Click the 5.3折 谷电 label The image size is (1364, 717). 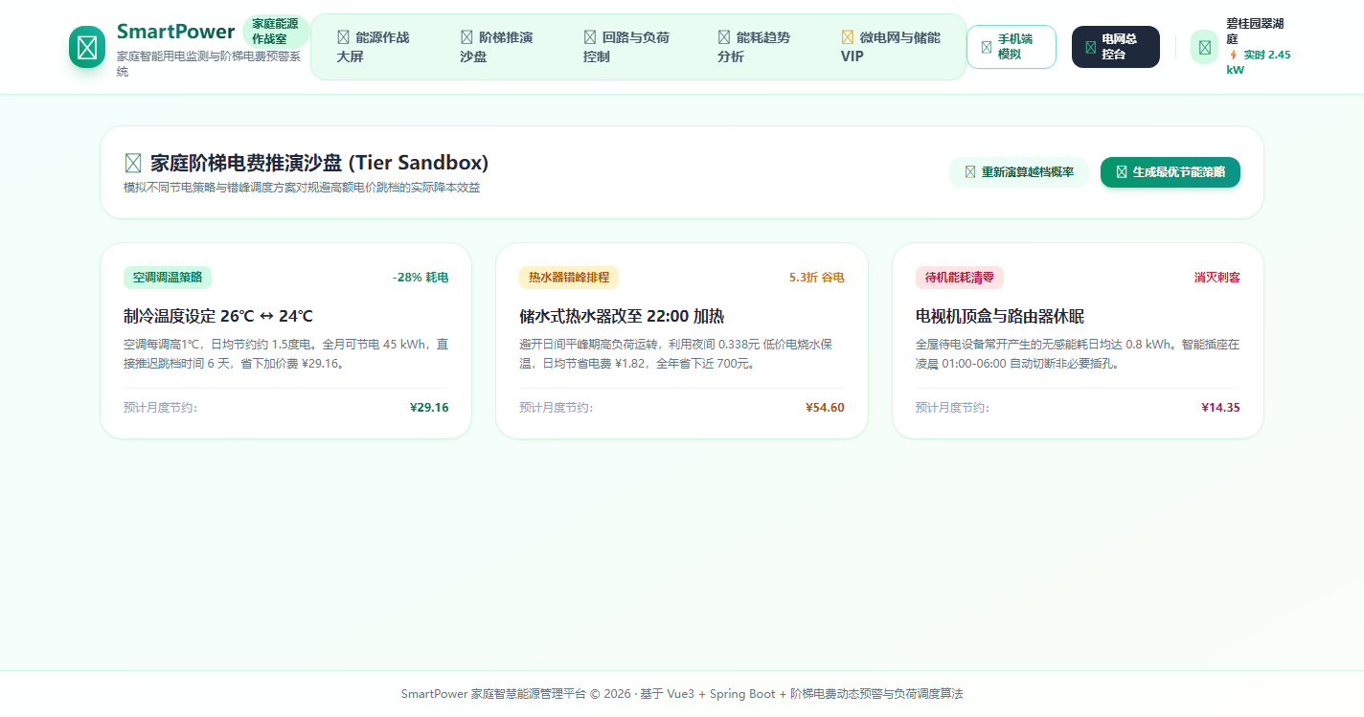point(817,278)
